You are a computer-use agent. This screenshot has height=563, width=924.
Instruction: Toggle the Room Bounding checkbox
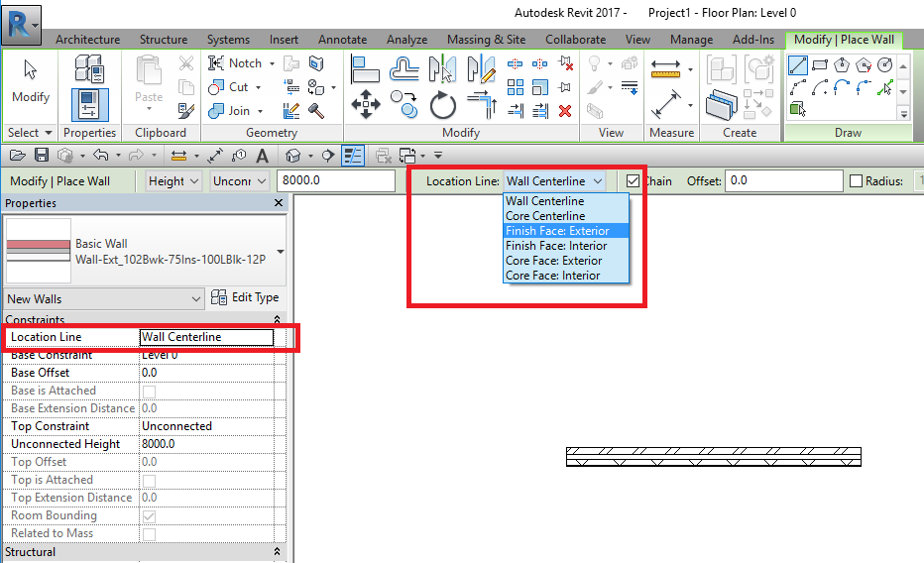click(149, 516)
